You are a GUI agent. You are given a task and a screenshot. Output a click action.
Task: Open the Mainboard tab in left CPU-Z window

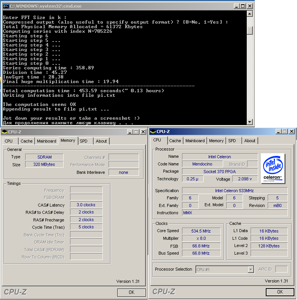click(x=46, y=141)
